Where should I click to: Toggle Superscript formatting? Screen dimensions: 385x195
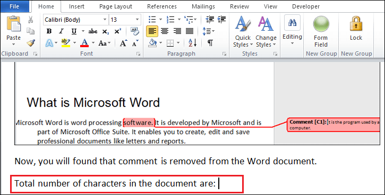[118, 31]
